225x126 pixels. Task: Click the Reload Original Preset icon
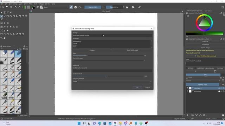[x=80, y=7]
